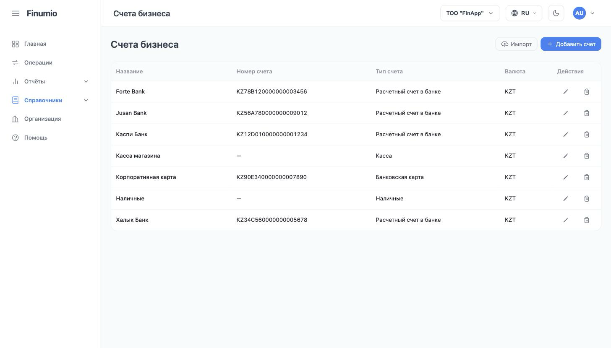Delete the Касса магазина account
The height and width of the screenshot is (348, 611).
pos(587,156)
